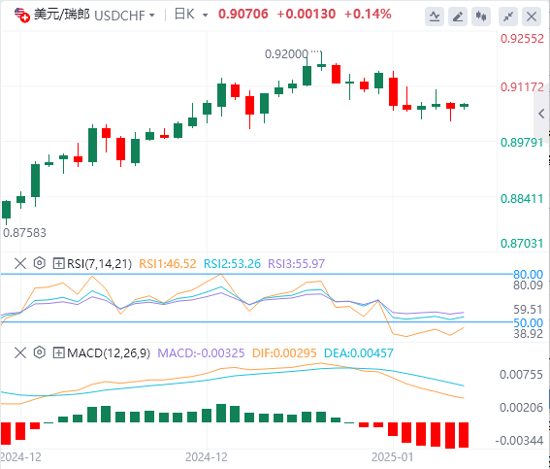Screen dimensions: 550x469
Task: Click the 0.87583 low price marker
Action: click(x=24, y=233)
